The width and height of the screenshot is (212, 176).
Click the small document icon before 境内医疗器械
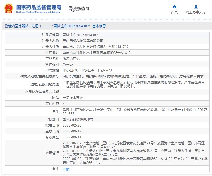click(6, 26)
